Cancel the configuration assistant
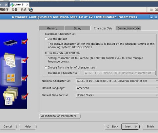 coord(8,126)
